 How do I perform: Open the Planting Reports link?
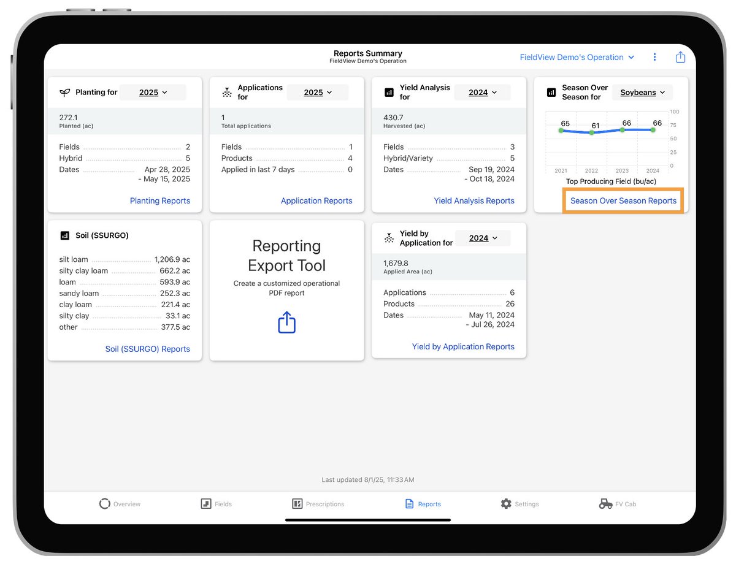click(x=160, y=201)
